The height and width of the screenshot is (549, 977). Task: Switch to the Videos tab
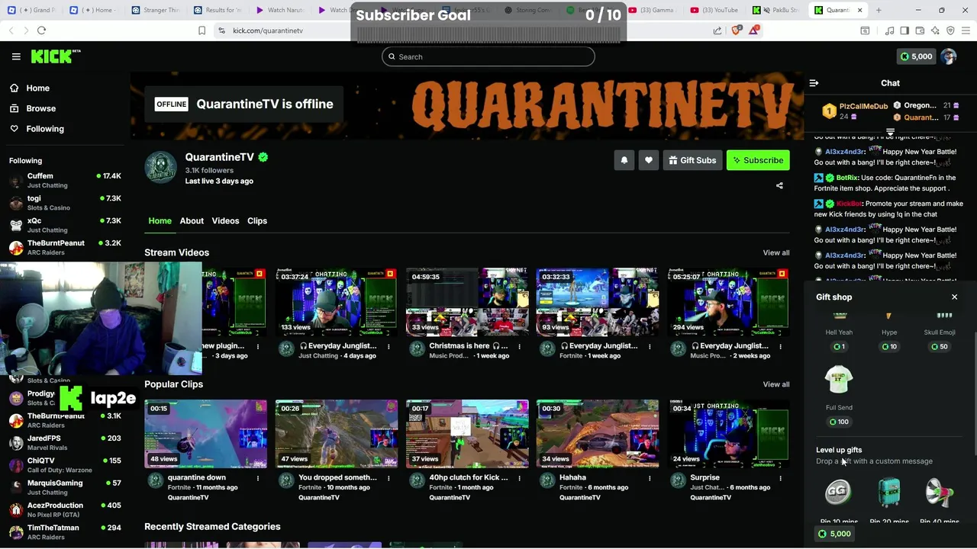pyautogui.click(x=225, y=221)
